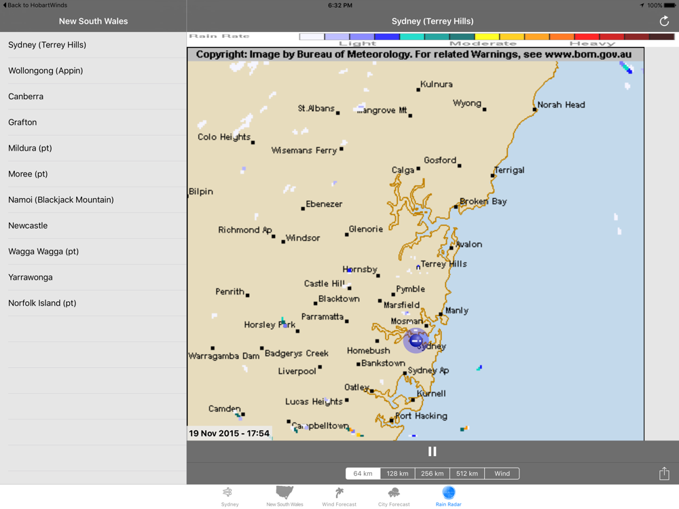Viewport: 679px width, 509px height.
Task: Select Moree (pt) radar
Action: pyautogui.click(x=93, y=174)
